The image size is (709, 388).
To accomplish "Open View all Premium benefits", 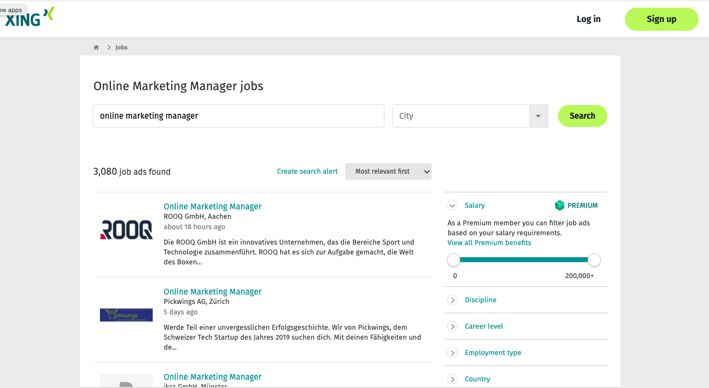I will pos(489,243).
